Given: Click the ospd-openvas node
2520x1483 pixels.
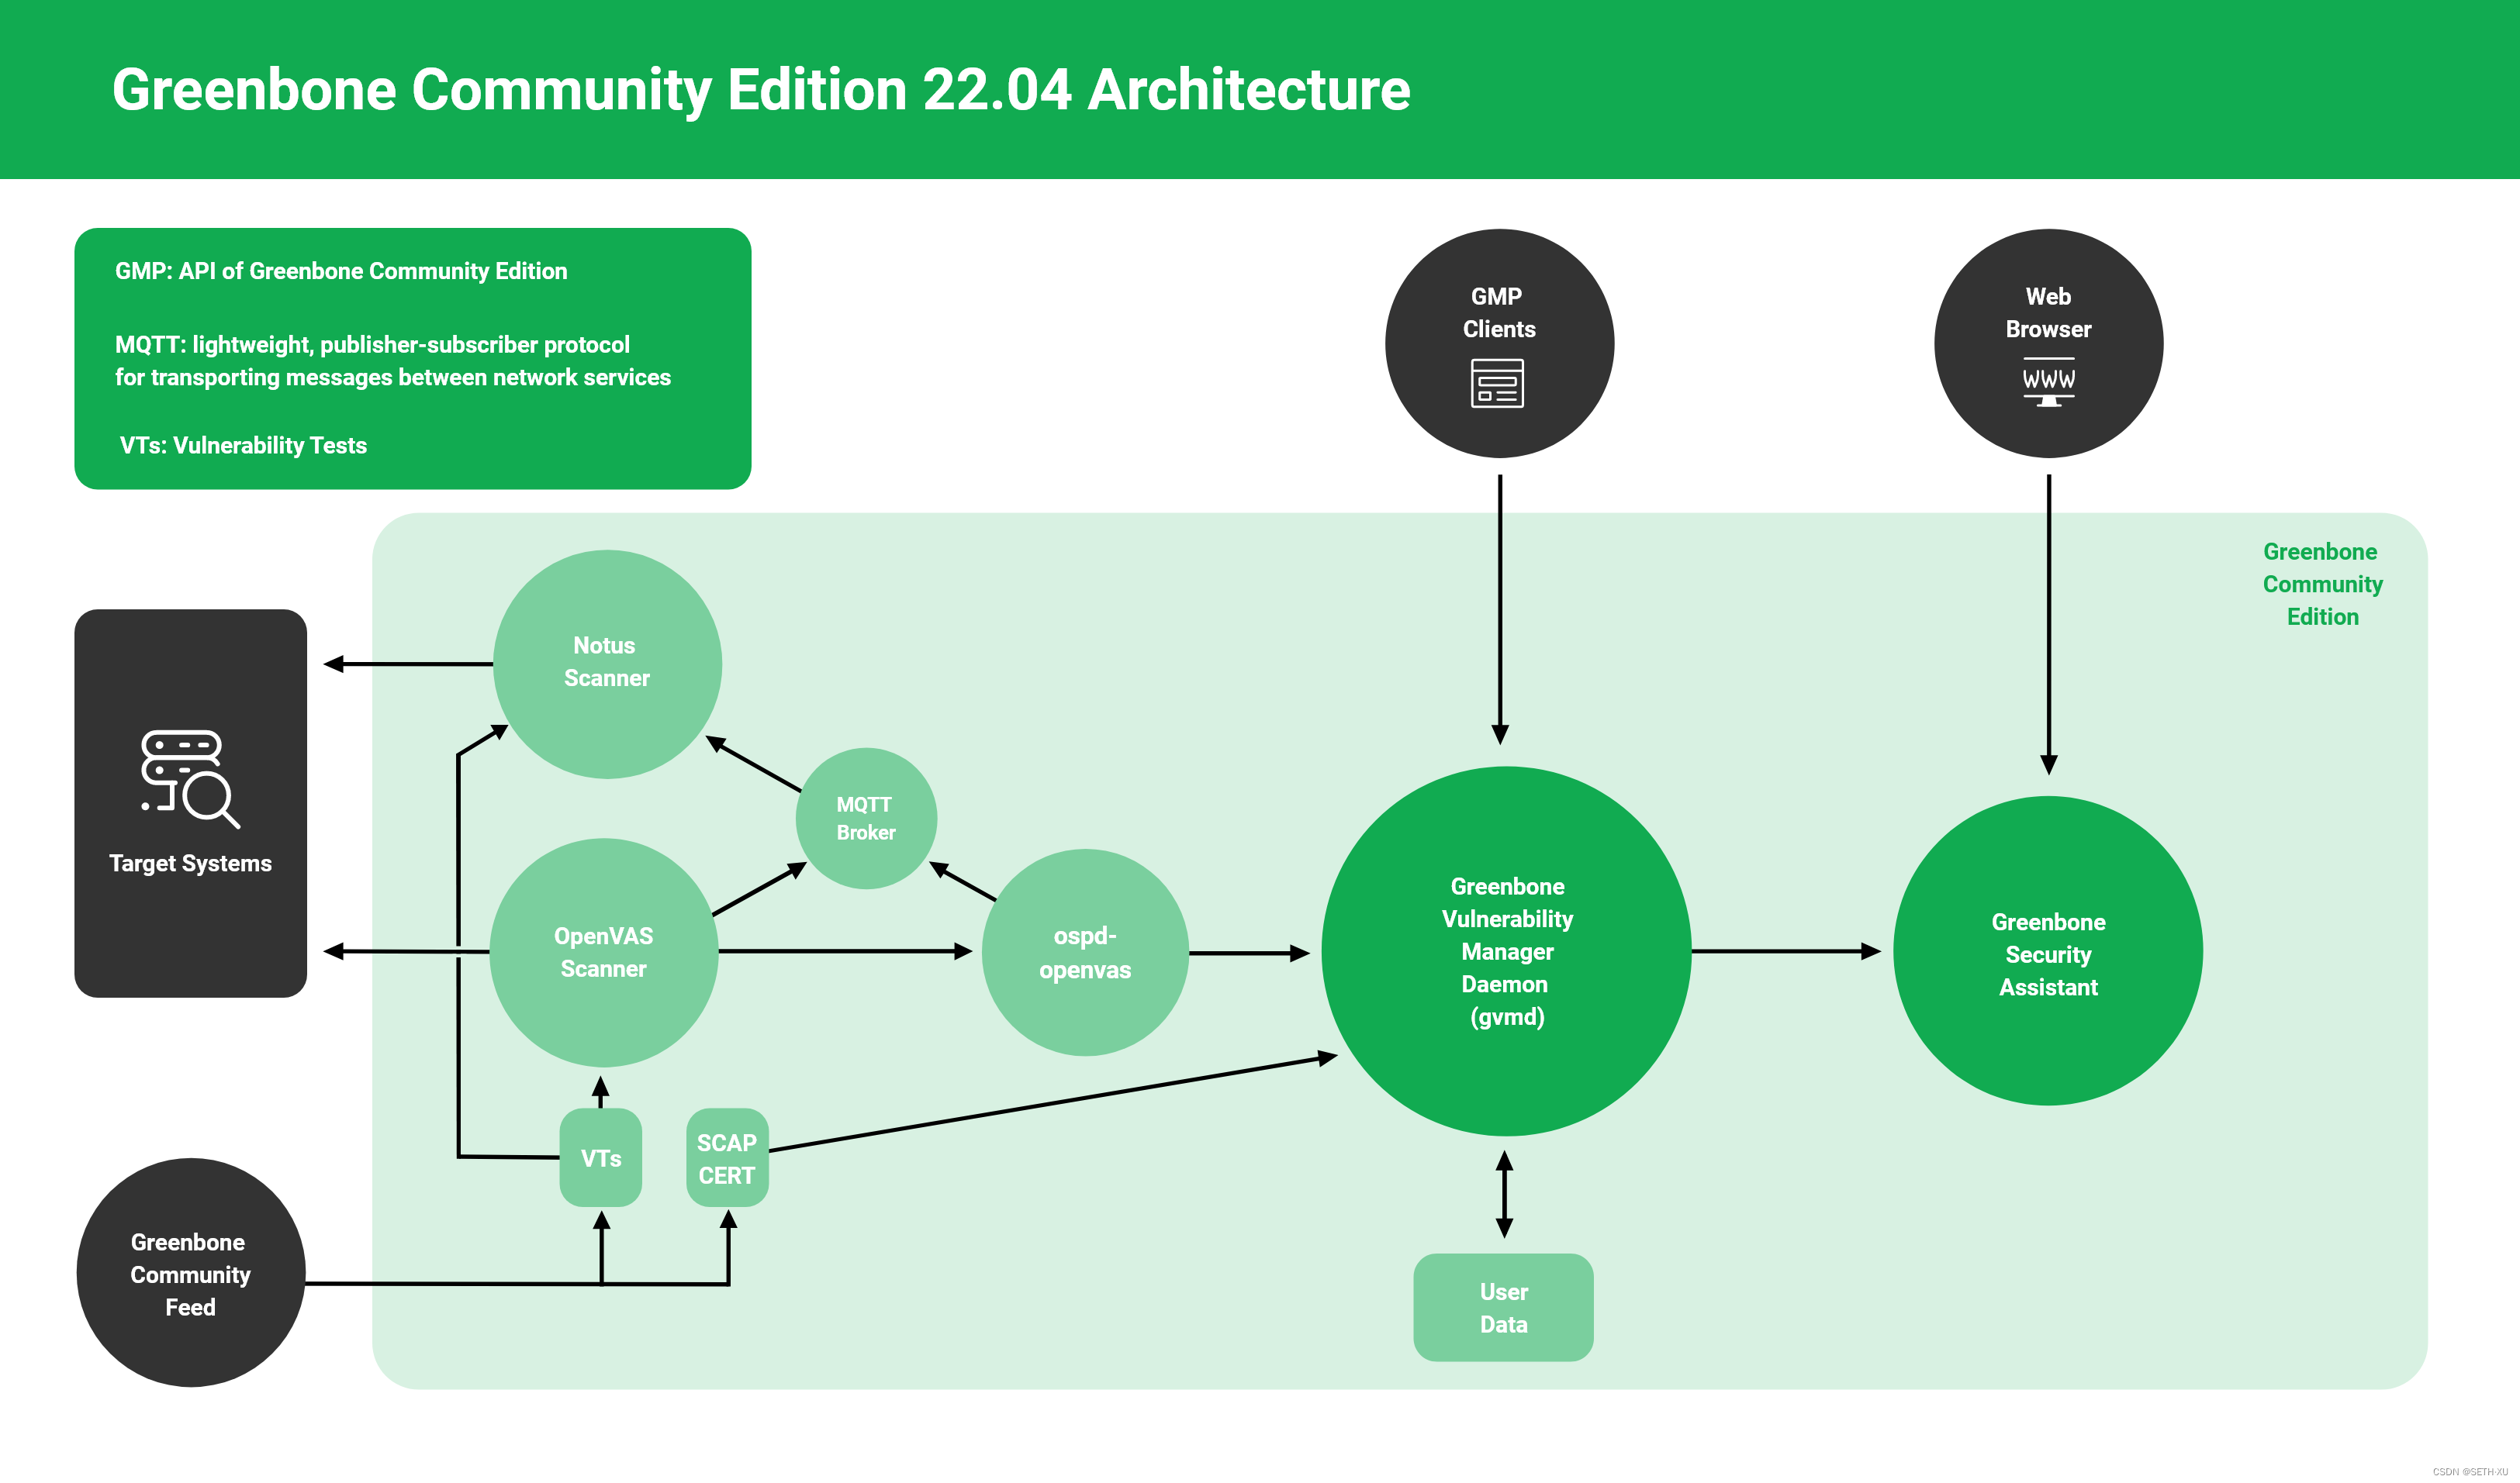Looking at the screenshot, I should 1085,952.
